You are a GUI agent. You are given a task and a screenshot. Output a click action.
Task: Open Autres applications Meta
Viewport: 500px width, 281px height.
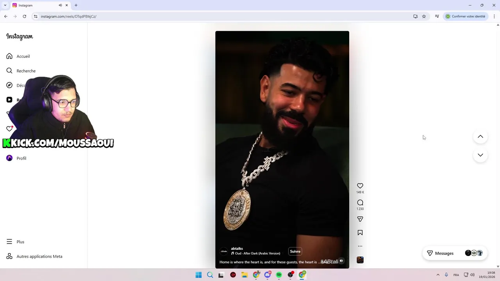click(34, 256)
